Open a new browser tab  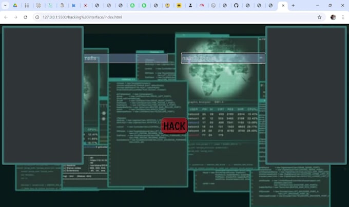[293, 5]
